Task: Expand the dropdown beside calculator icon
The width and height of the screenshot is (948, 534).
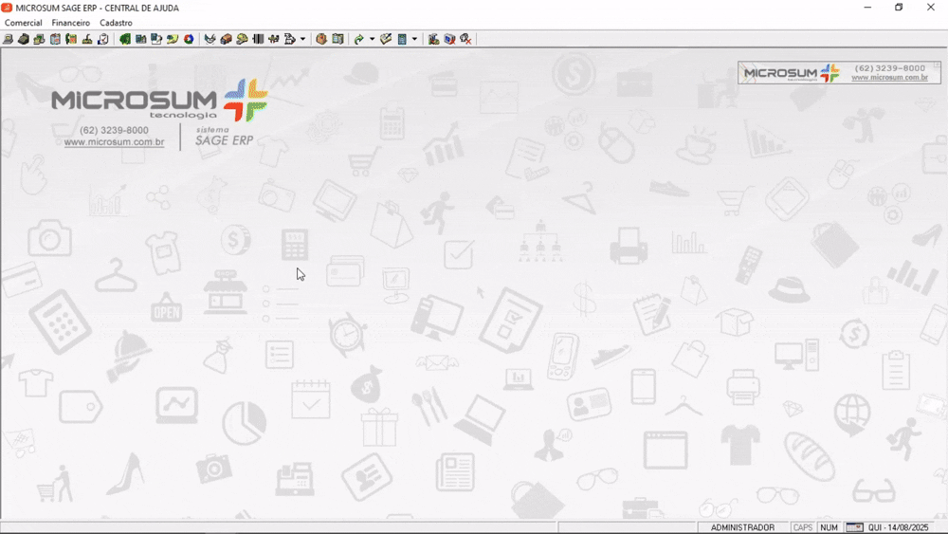Action: tap(414, 39)
